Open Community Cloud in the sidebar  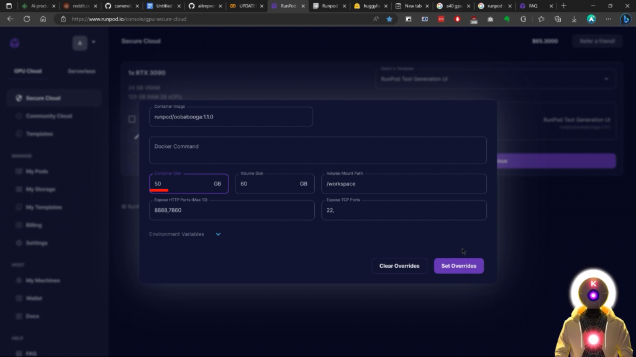click(48, 116)
